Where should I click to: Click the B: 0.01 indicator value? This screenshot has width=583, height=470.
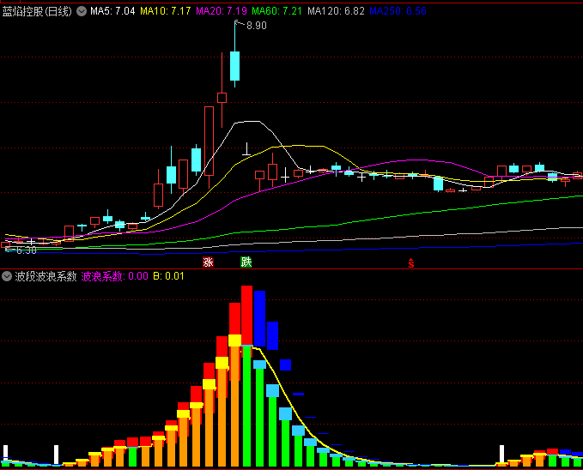168,276
